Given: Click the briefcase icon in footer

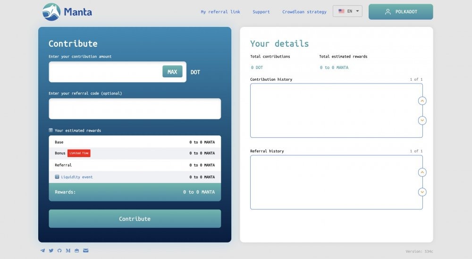Looking at the screenshot, I should coord(77,251).
